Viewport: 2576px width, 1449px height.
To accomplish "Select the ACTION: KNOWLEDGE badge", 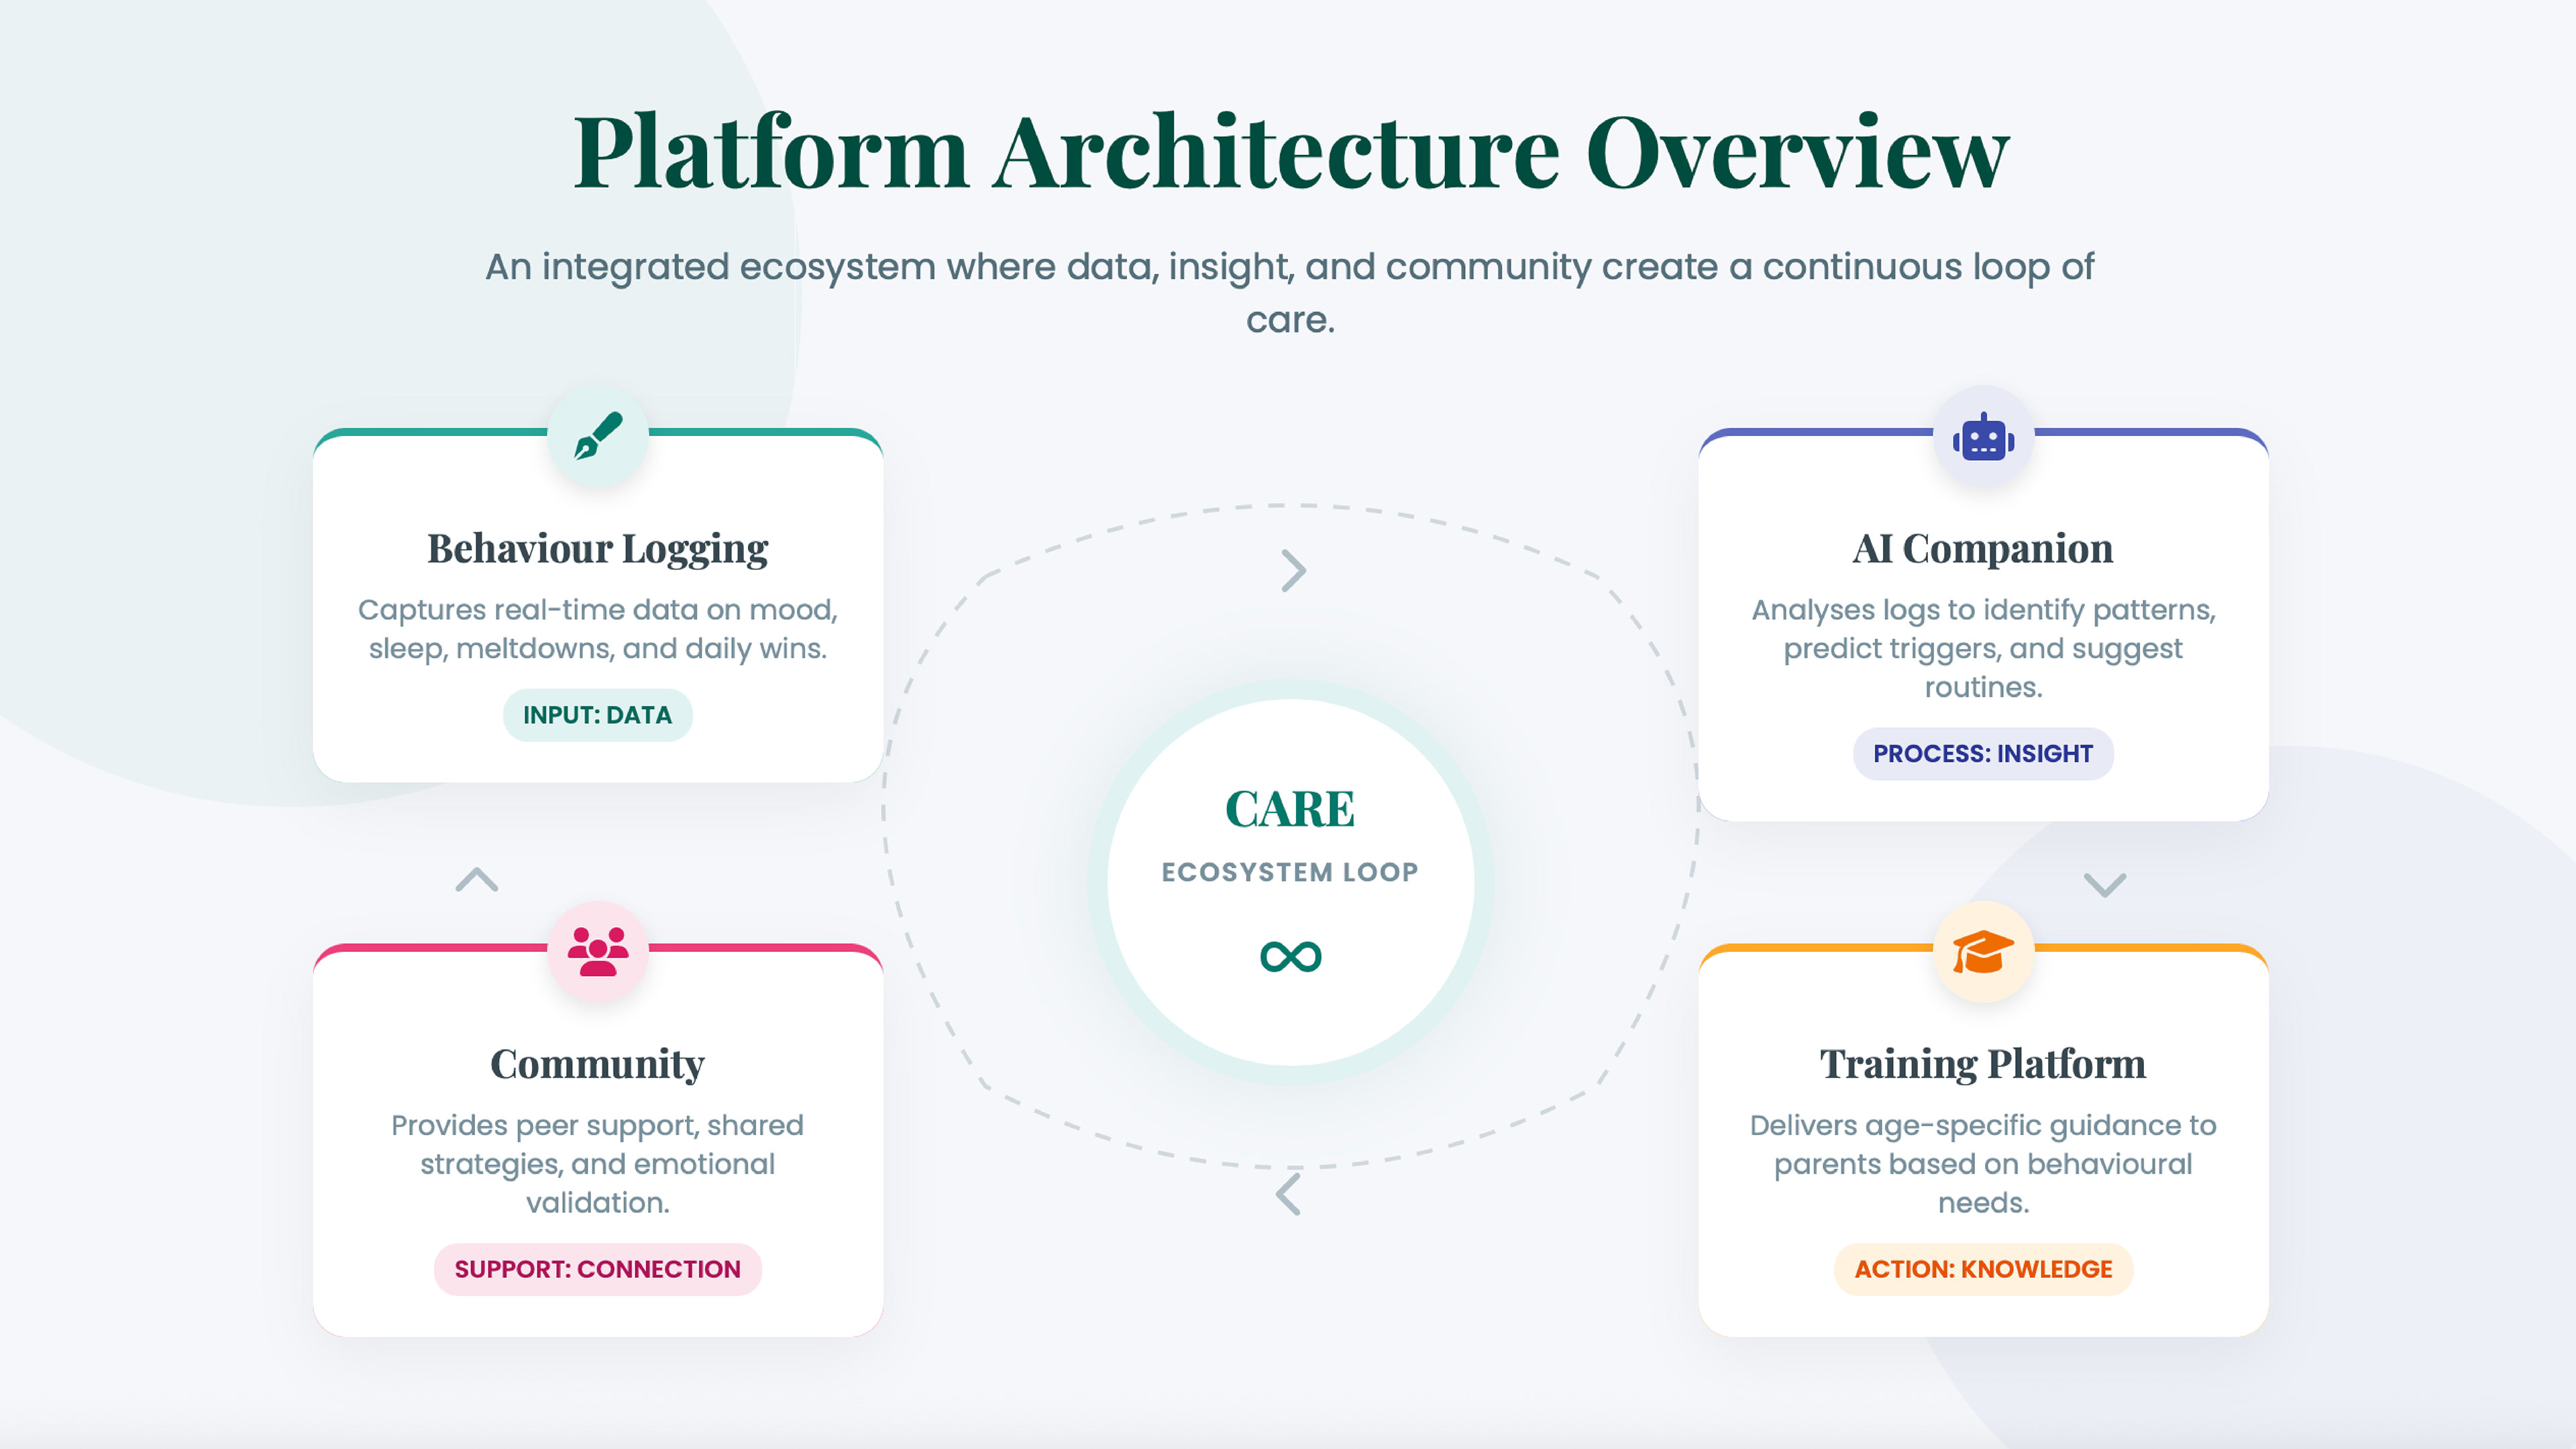I will tap(1982, 1269).
